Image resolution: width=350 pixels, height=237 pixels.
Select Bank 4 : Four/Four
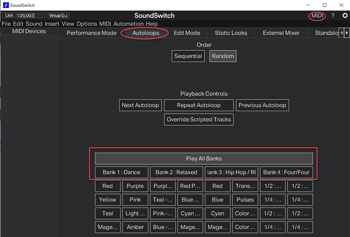[286, 172]
